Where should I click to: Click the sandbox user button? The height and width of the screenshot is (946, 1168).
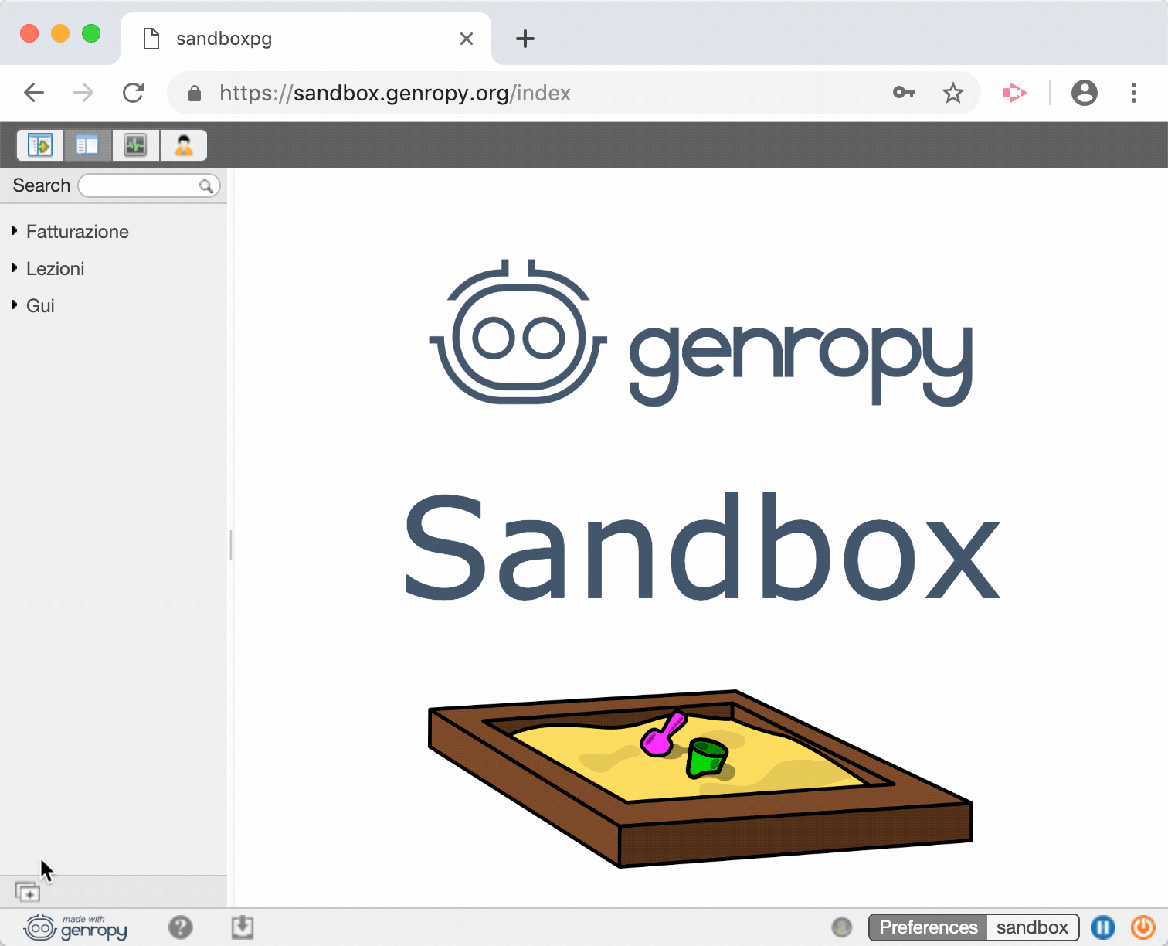click(1032, 927)
